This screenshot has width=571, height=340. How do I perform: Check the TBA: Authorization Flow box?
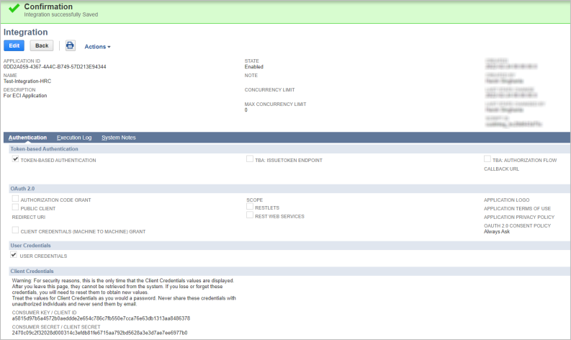pyautogui.click(x=487, y=159)
